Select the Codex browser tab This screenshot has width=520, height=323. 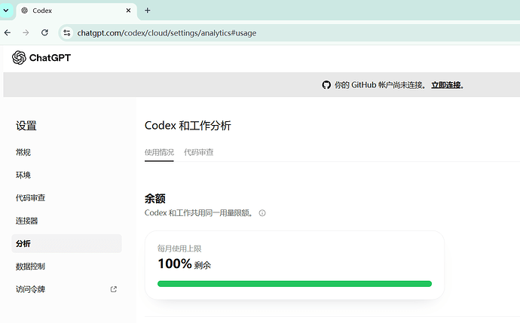[x=76, y=11]
